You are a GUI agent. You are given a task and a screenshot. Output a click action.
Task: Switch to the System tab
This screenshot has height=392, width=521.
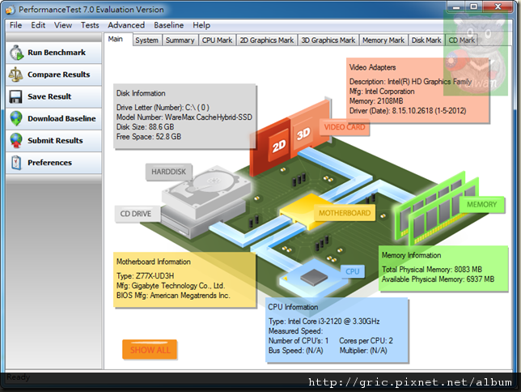(147, 40)
